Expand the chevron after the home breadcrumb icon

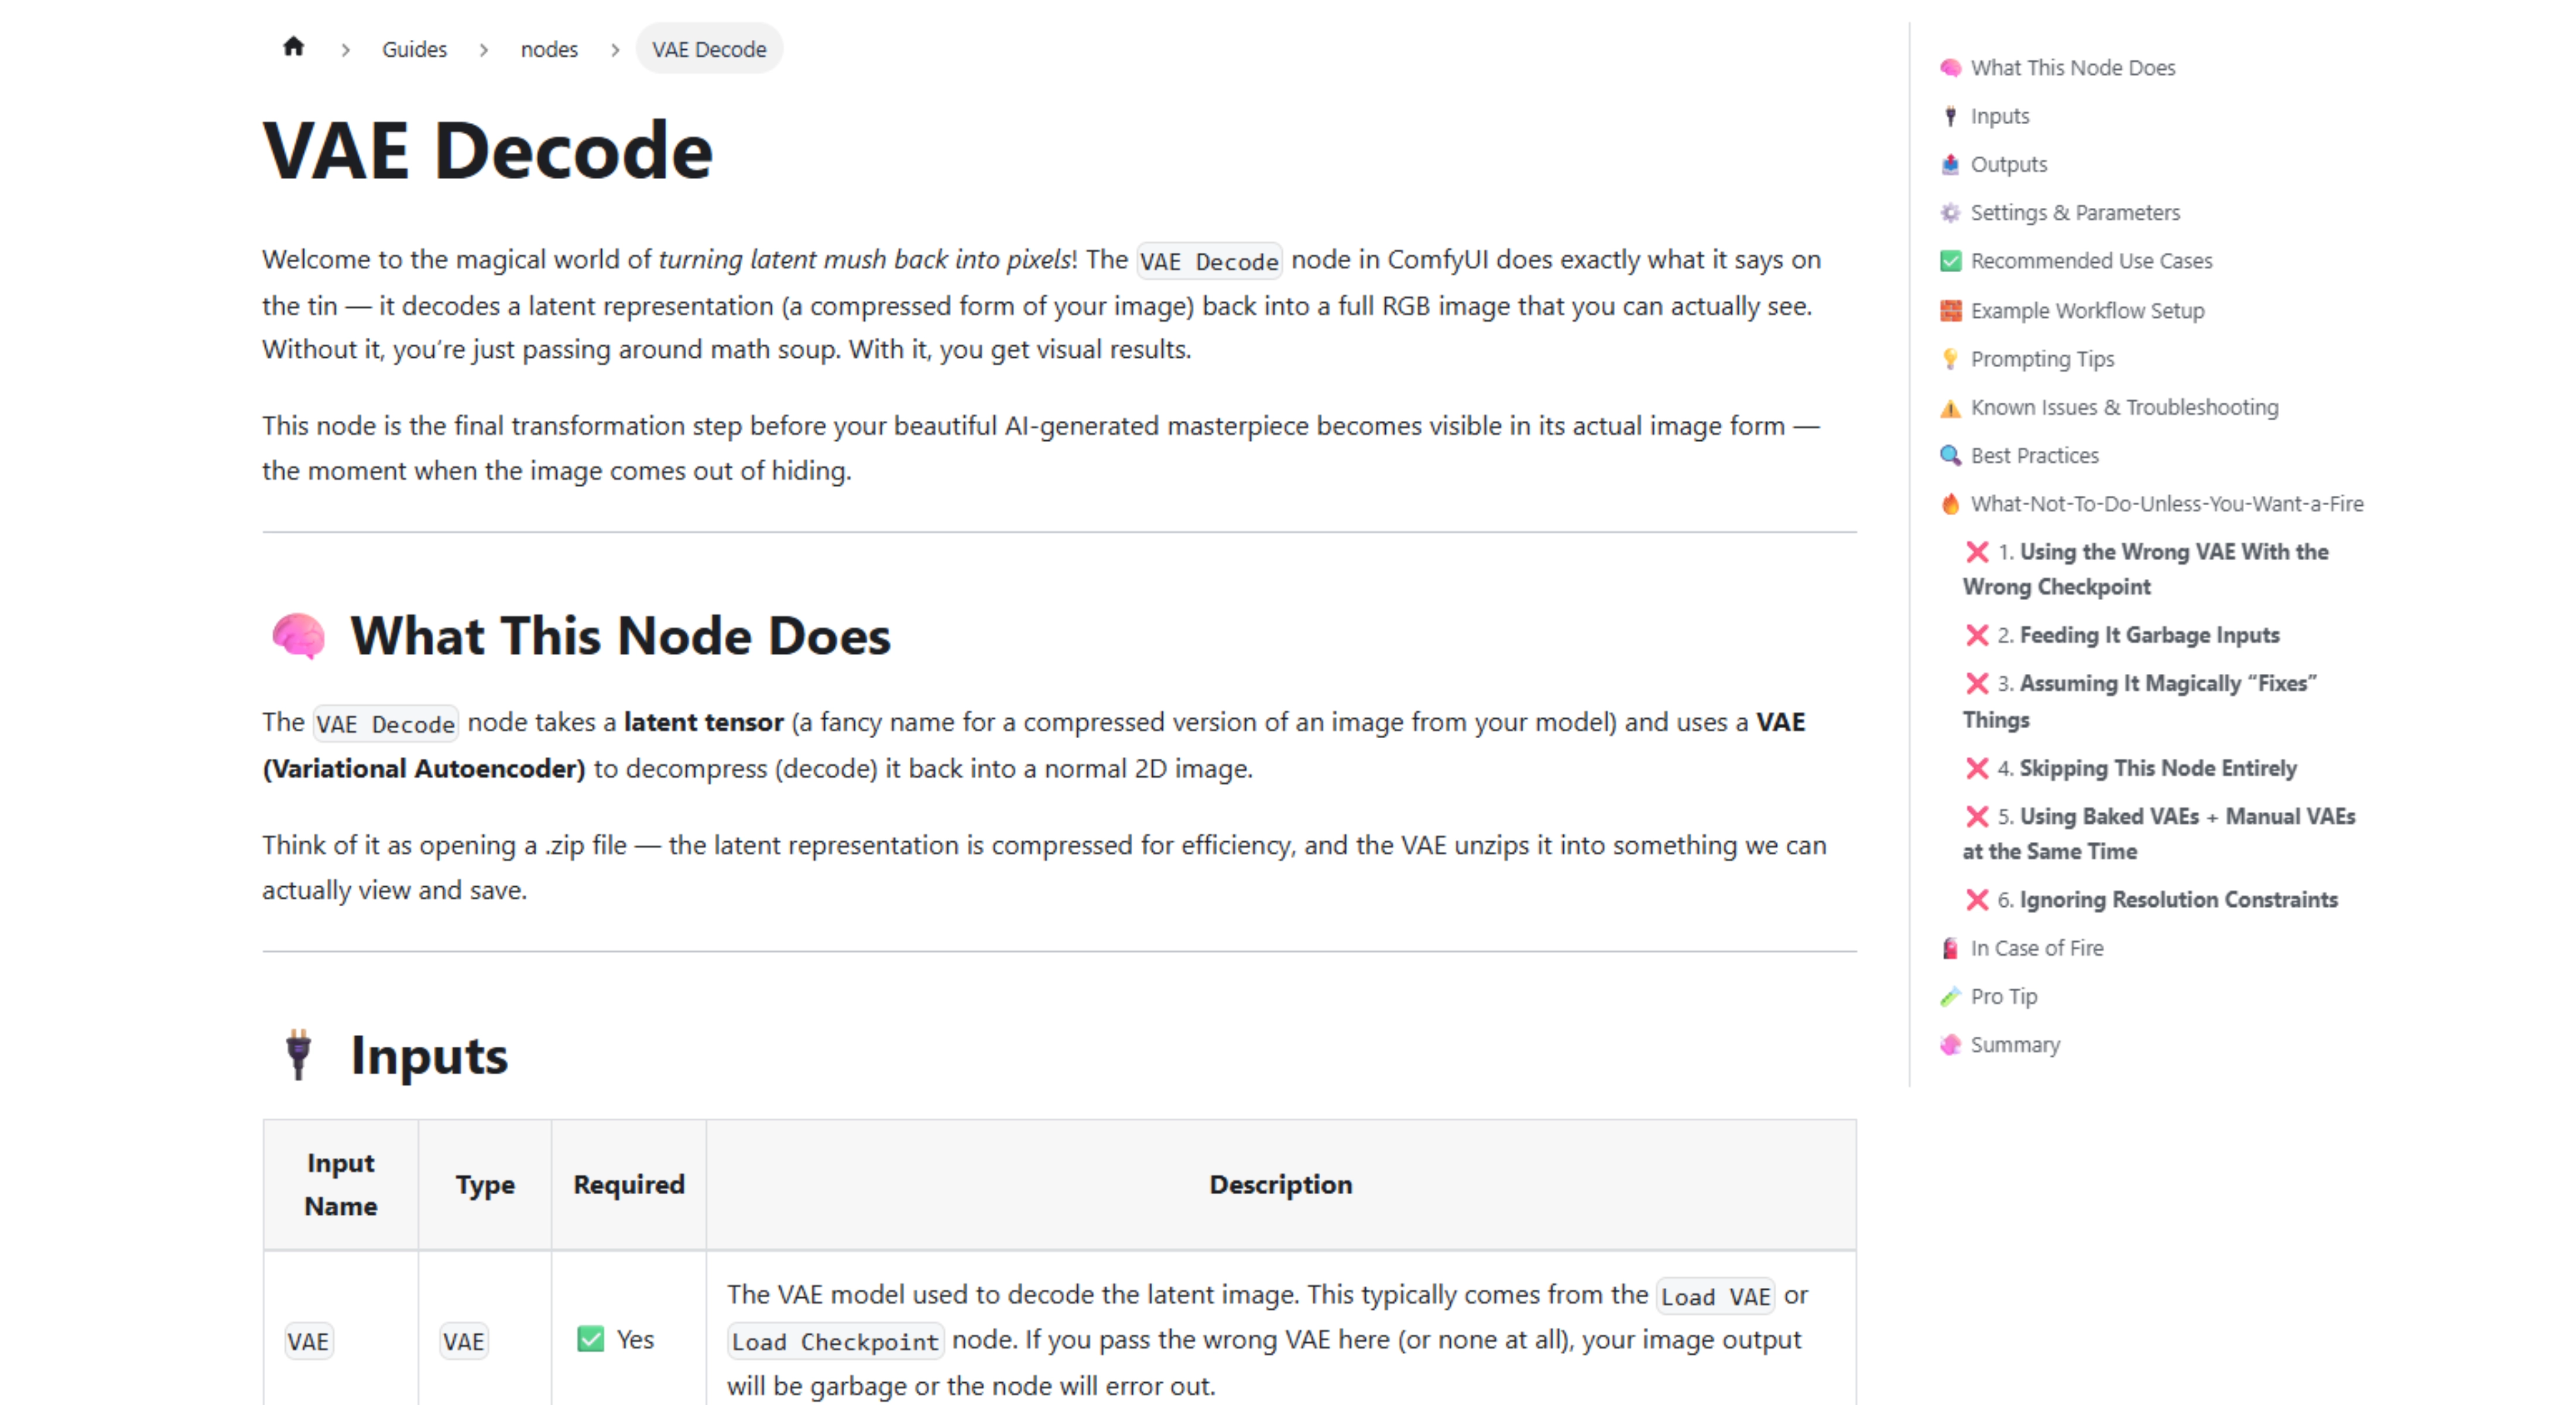pos(345,49)
